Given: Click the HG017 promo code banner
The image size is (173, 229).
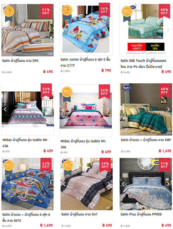Looking at the screenshot, I should (146, 47).
